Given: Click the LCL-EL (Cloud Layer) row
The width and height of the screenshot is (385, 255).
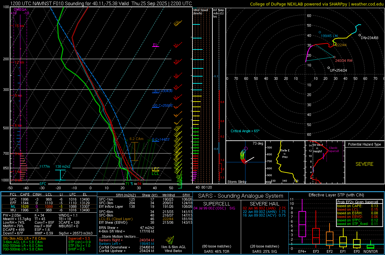Looking at the screenshot, I should [146, 219].
